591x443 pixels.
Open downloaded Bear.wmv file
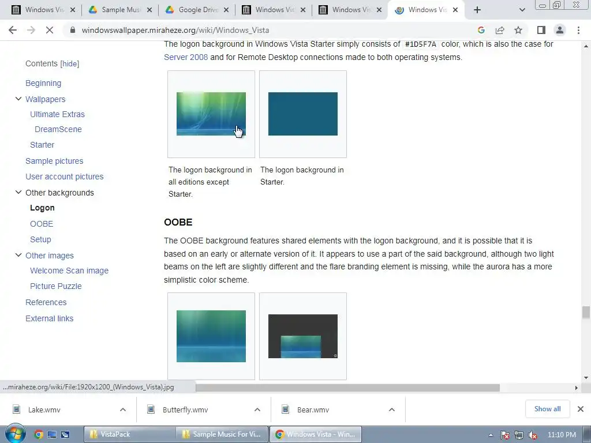(313, 410)
